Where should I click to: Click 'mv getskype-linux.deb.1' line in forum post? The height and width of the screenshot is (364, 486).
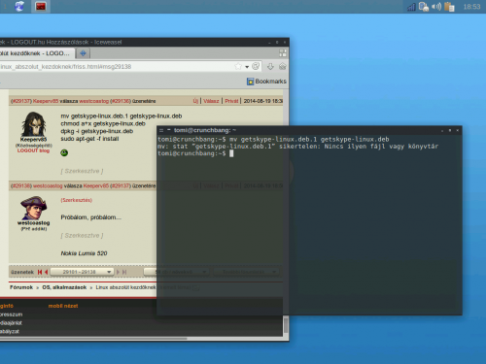[121, 116]
